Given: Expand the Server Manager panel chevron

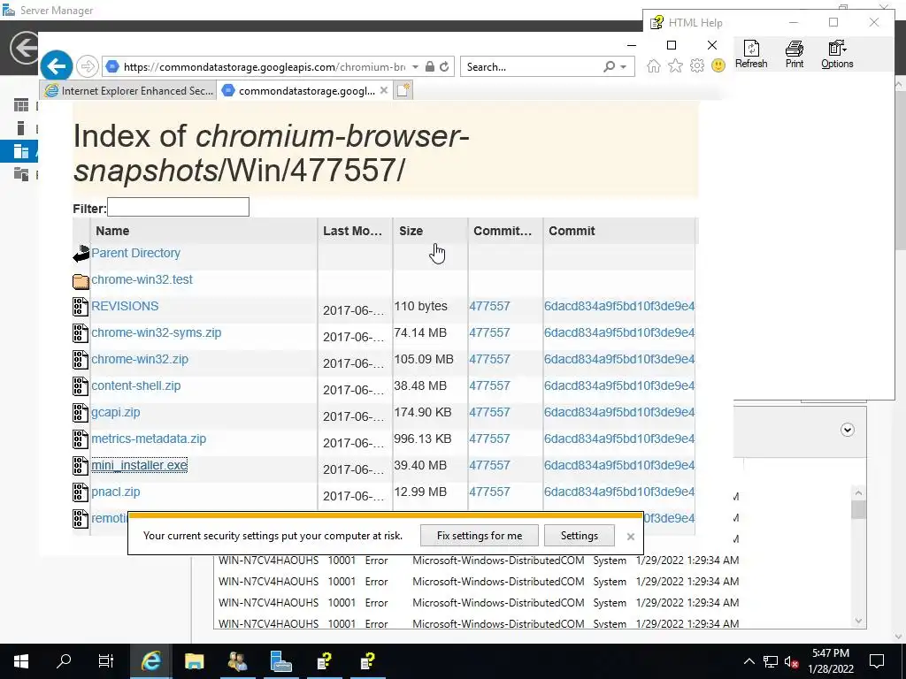Looking at the screenshot, I should click(847, 430).
